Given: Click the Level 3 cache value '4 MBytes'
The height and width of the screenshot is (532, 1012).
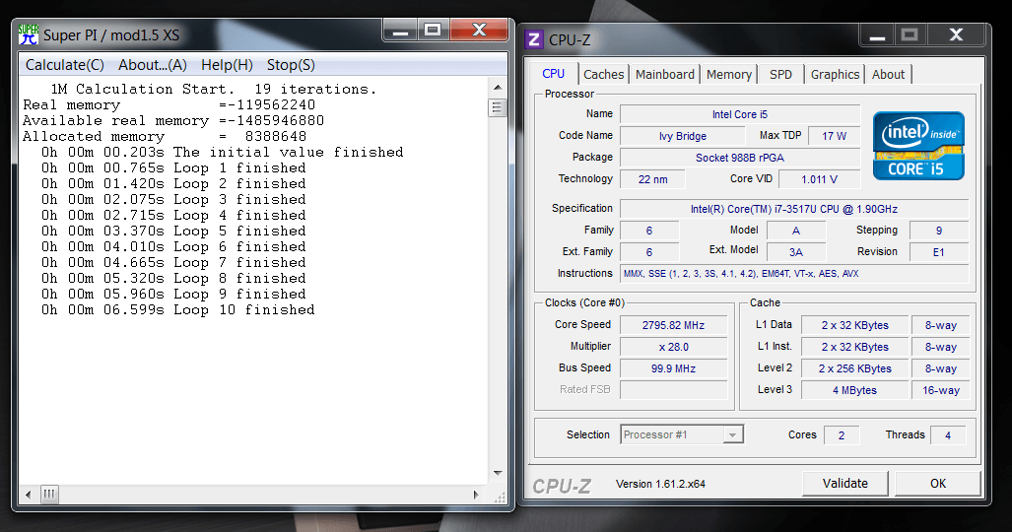Looking at the screenshot, I should tap(854, 390).
